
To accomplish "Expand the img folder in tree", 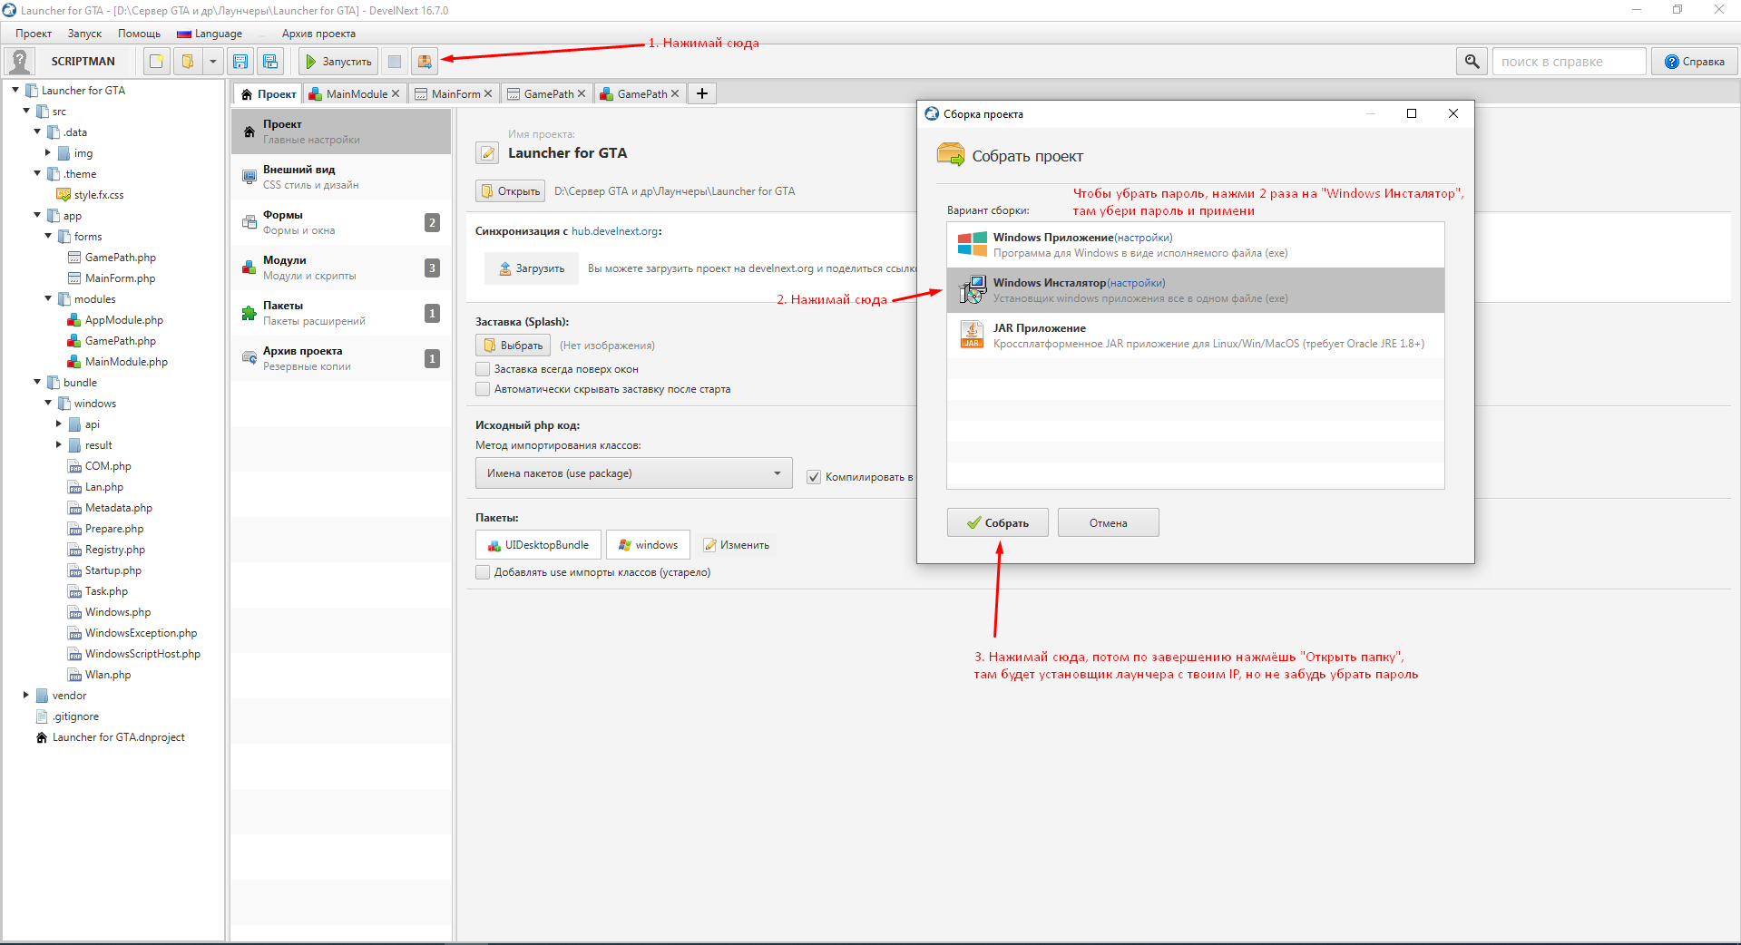I will [x=48, y=152].
